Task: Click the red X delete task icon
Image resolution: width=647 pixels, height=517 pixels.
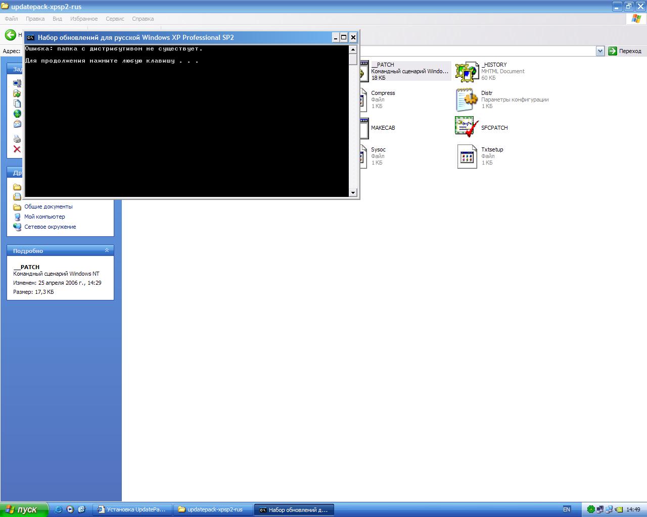Action: click(17, 149)
